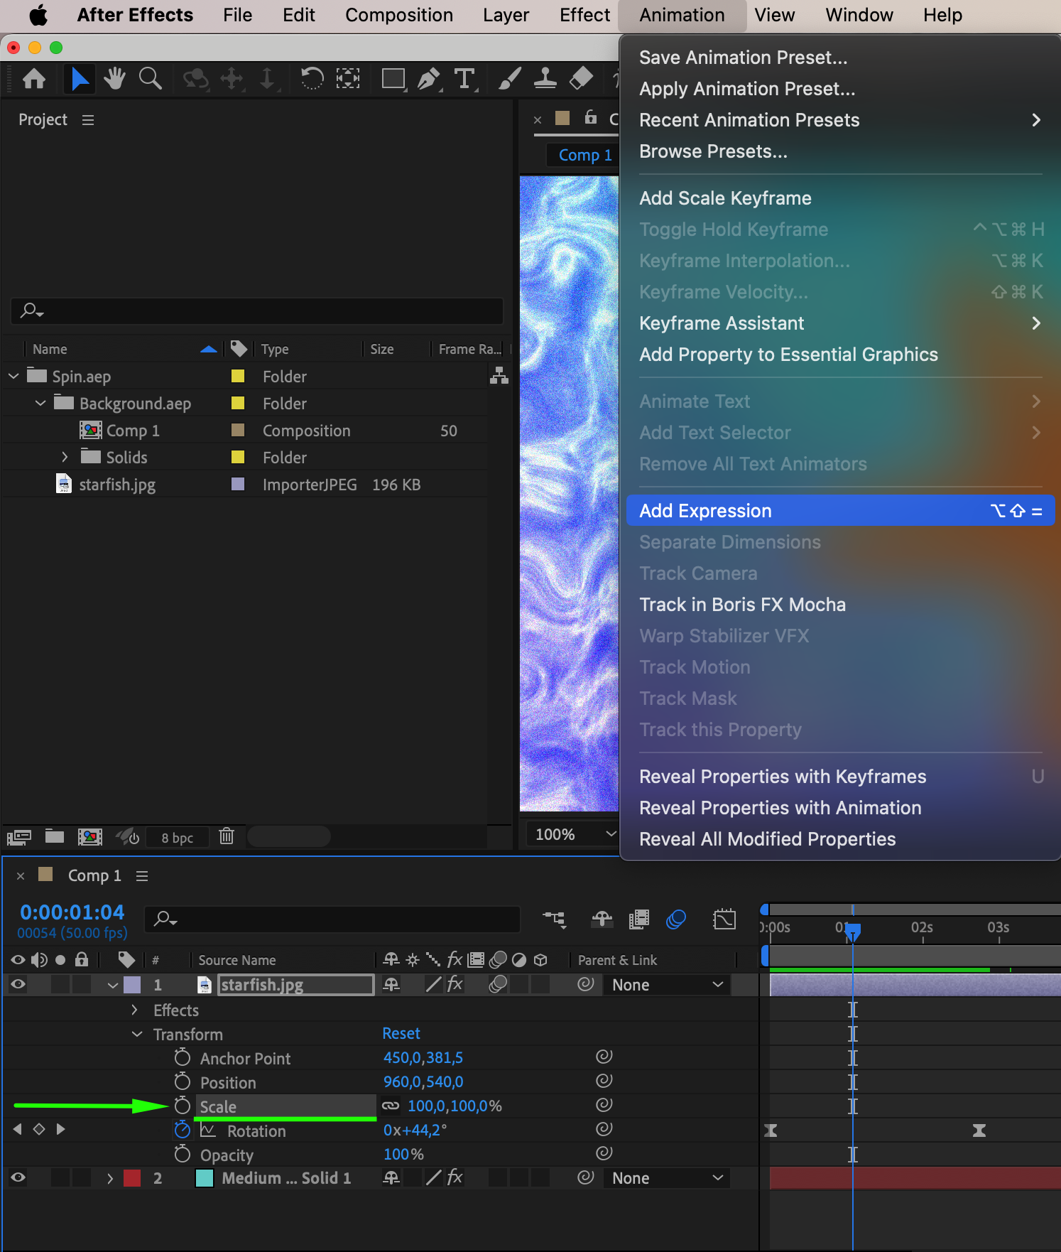Open the 8 bpc color depth setting

[x=178, y=837]
